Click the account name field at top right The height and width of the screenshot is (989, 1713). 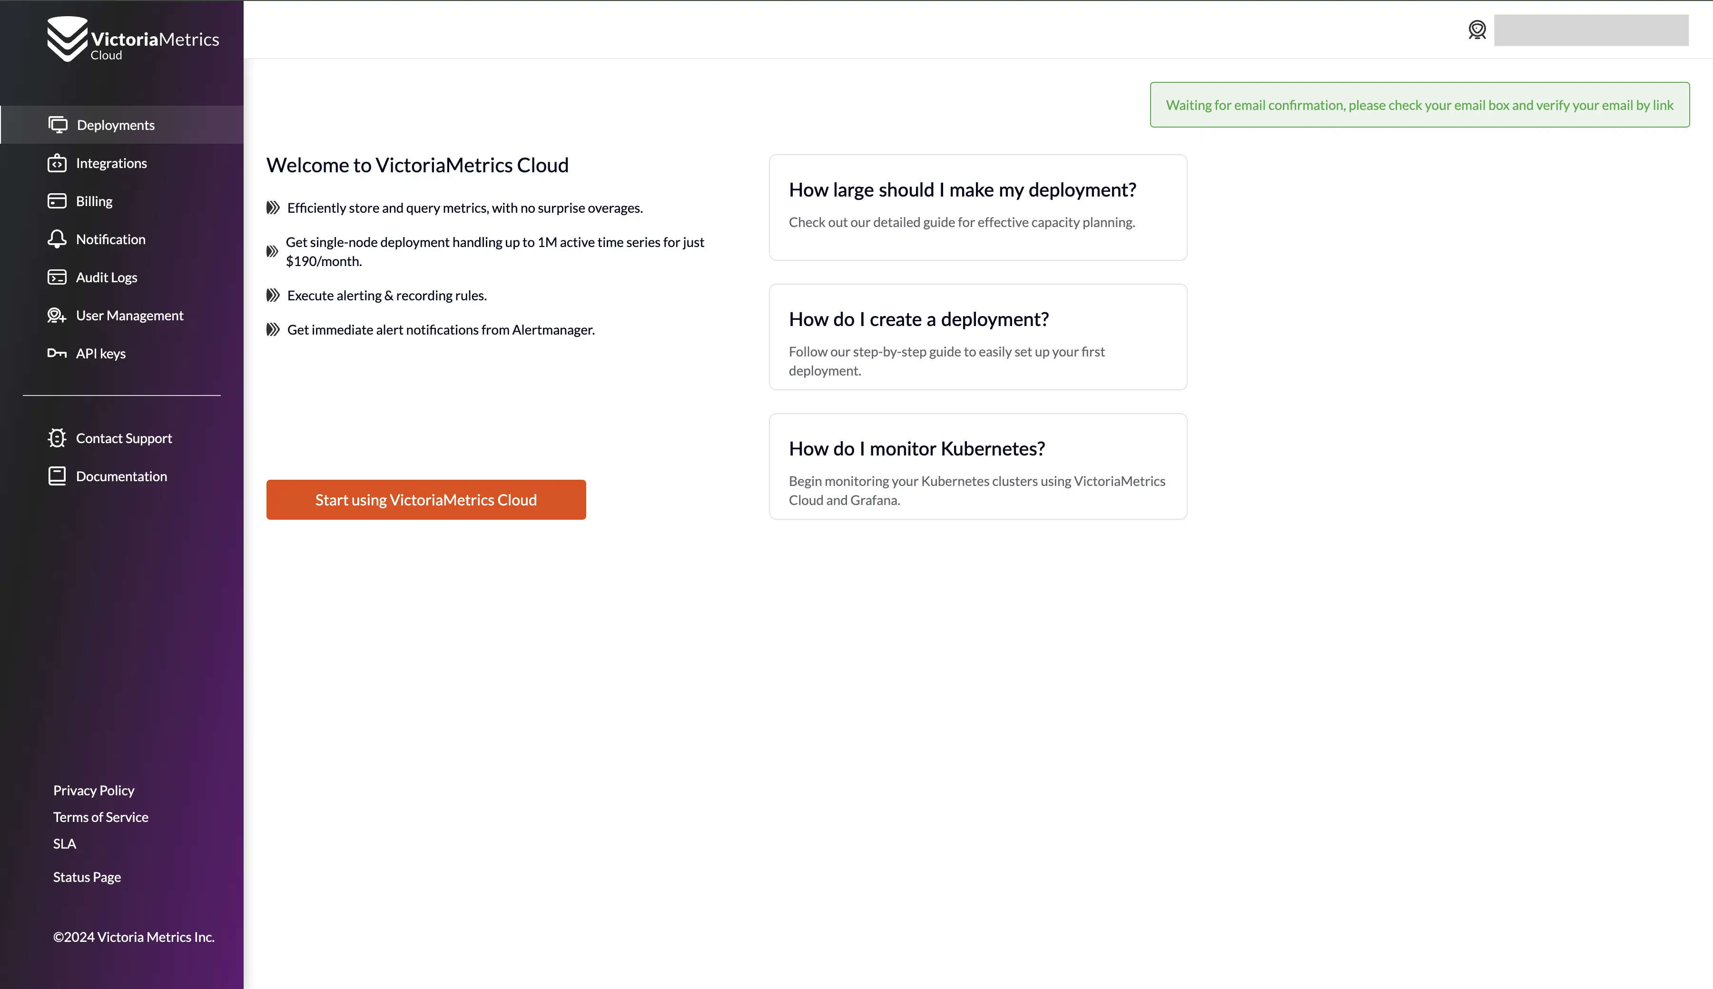click(1591, 30)
